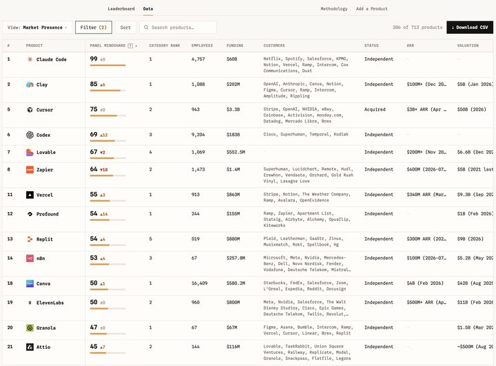The width and height of the screenshot is (496, 366).
Task: Open the ElevenLabs product name
Action: 50,303
